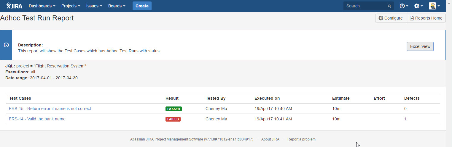
Task: Click Cheney Ma in the FRS-15 row
Action: click(216, 109)
